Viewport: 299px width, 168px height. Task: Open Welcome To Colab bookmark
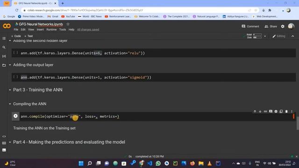coord(147,16)
